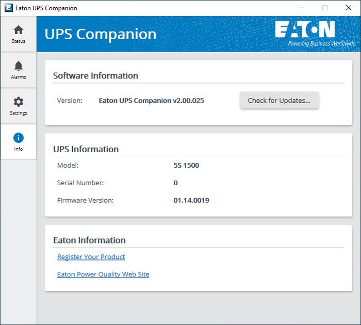Visit the Eaton Power Quality Web Site link
The height and width of the screenshot is (325, 361).
click(x=103, y=274)
